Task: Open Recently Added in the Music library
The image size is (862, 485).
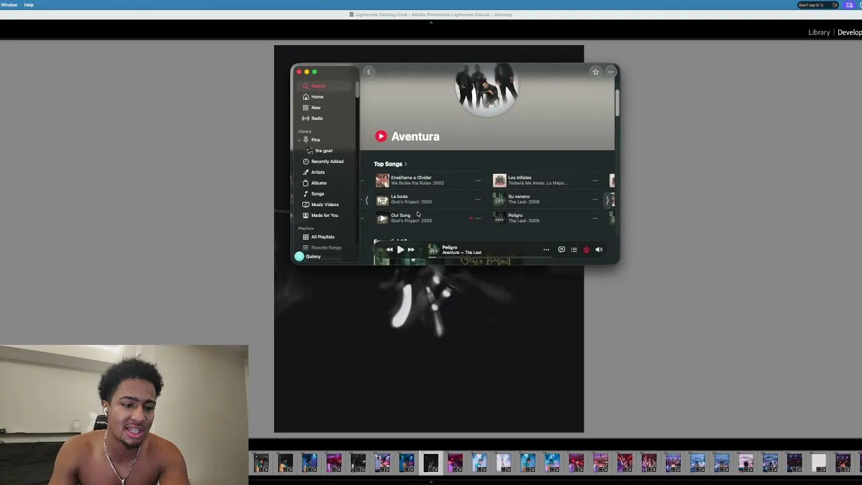Action: point(328,162)
